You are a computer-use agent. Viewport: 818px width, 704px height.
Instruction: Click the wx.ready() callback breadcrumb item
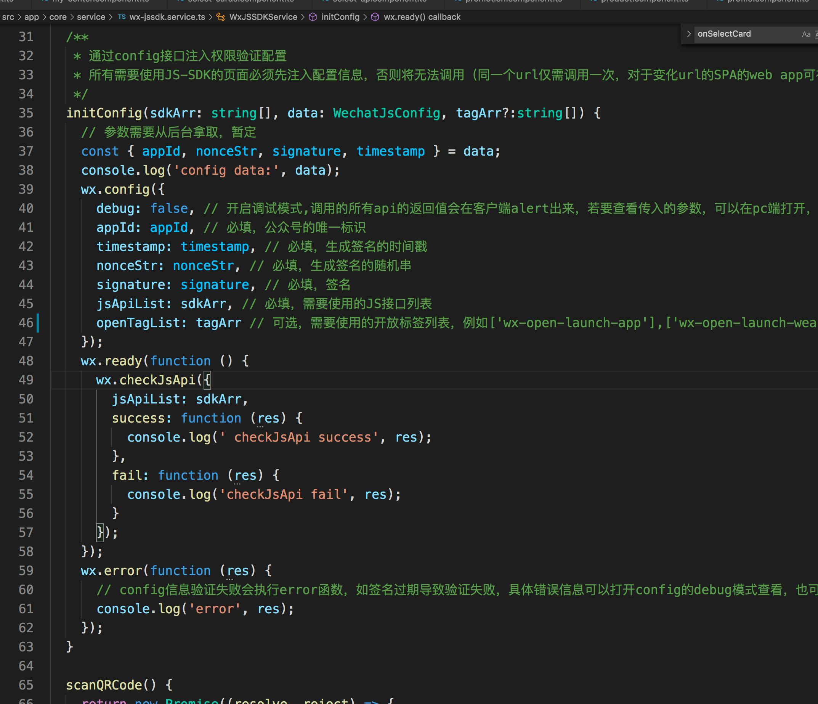point(422,17)
